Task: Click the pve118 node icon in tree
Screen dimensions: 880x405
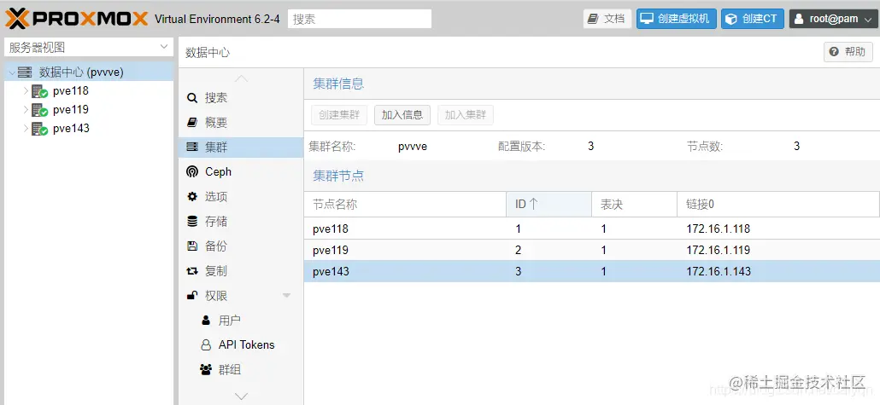Action: click(x=39, y=91)
